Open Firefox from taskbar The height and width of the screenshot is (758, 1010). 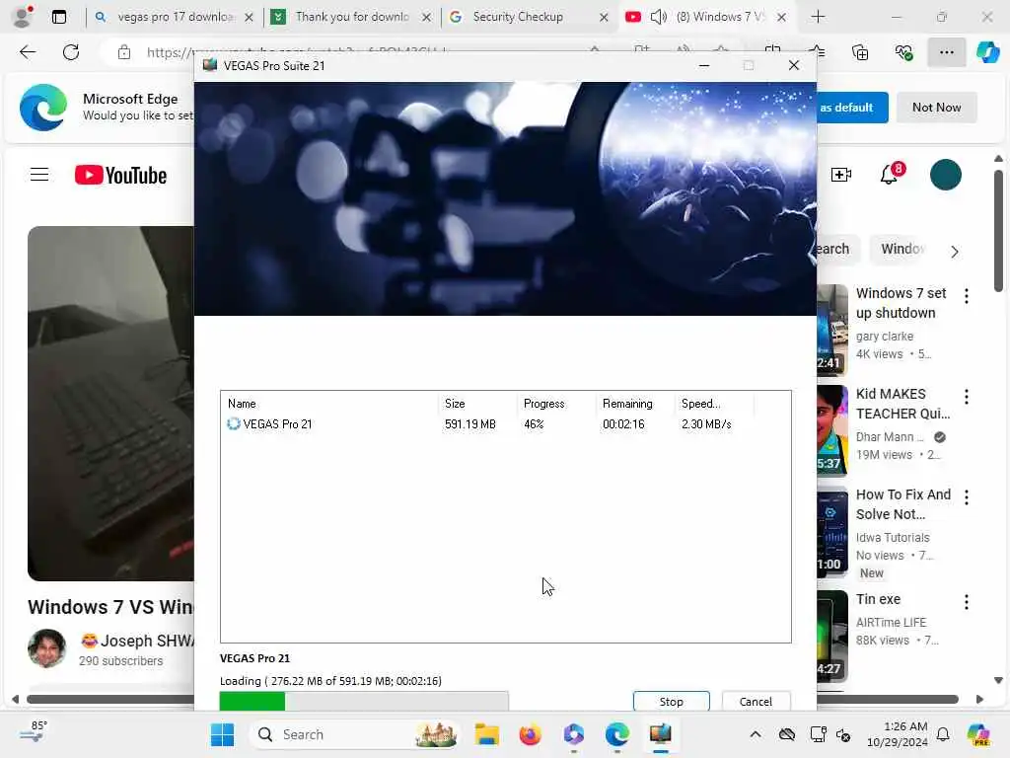click(x=530, y=734)
